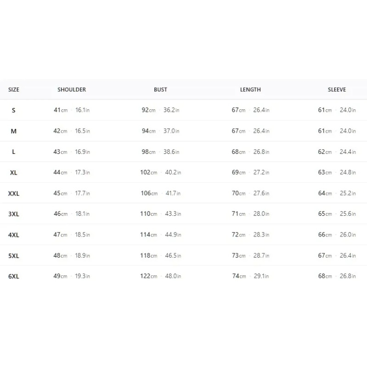The width and height of the screenshot is (367, 367).
Task: Click the 29.1in length value for 6XL
Action: (261, 276)
